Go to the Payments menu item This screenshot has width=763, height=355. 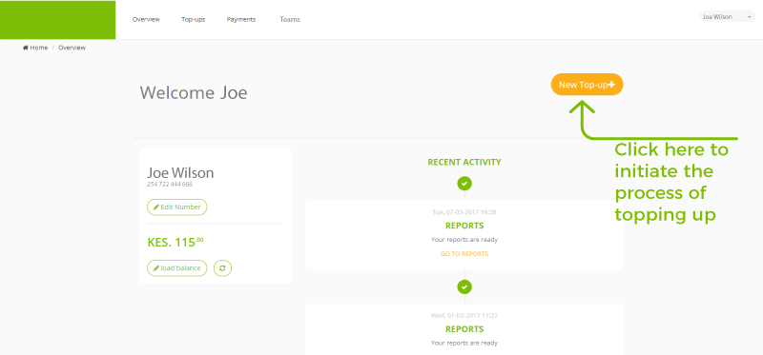click(241, 19)
